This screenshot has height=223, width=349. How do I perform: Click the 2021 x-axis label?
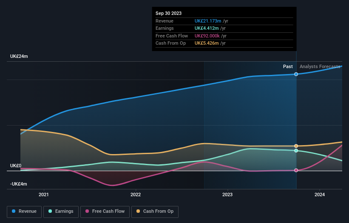pos(44,194)
